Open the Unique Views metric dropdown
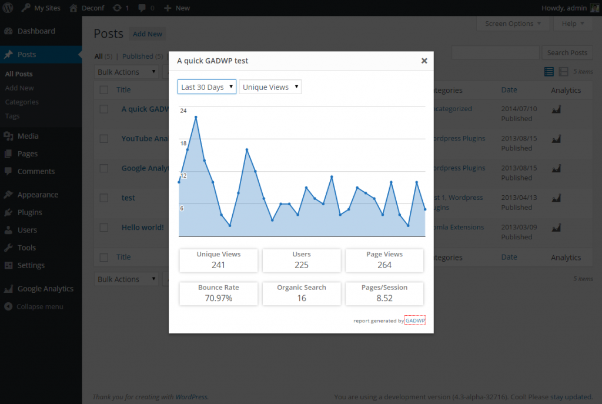 point(270,87)
